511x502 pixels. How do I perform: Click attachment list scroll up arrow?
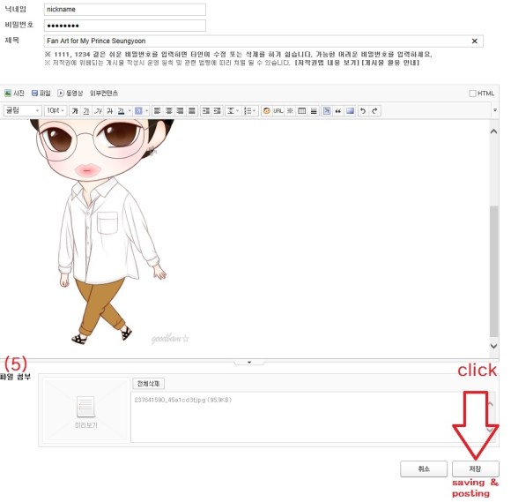(491, 404)
